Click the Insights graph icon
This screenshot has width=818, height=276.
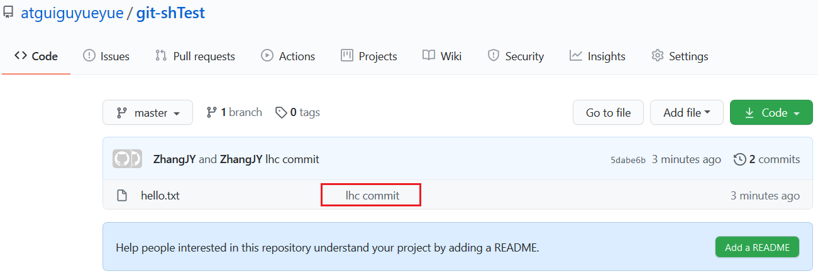pos(576,56)
